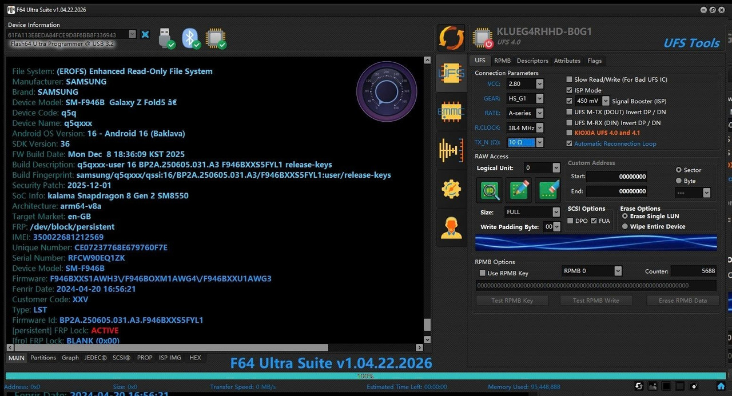Image resolution: width=732 pixels, height=396 pixels.
Task: Enable UFS M-RX (DIN) Invert DP / DN
Action: pyautogui.click(x=569, y=123)
